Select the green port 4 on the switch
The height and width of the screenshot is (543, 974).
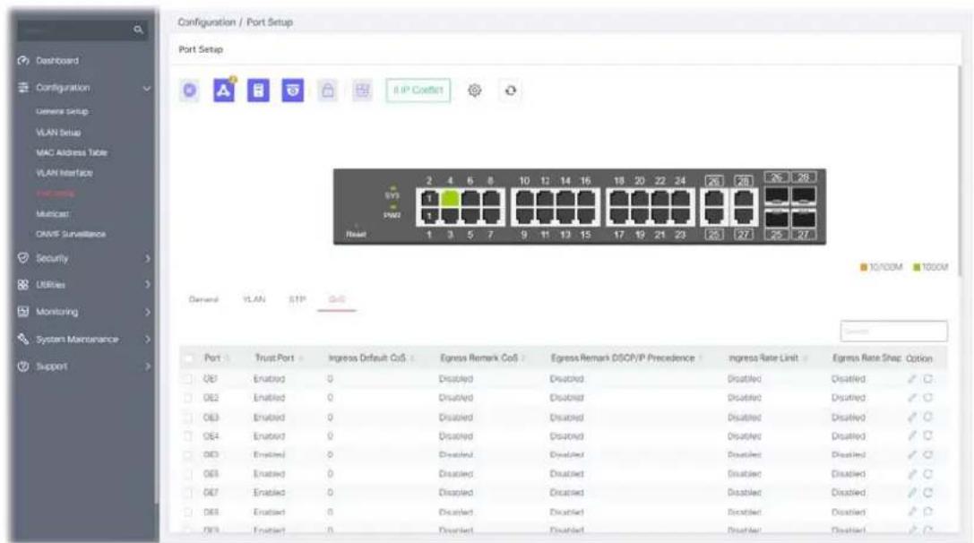point(450,198)
